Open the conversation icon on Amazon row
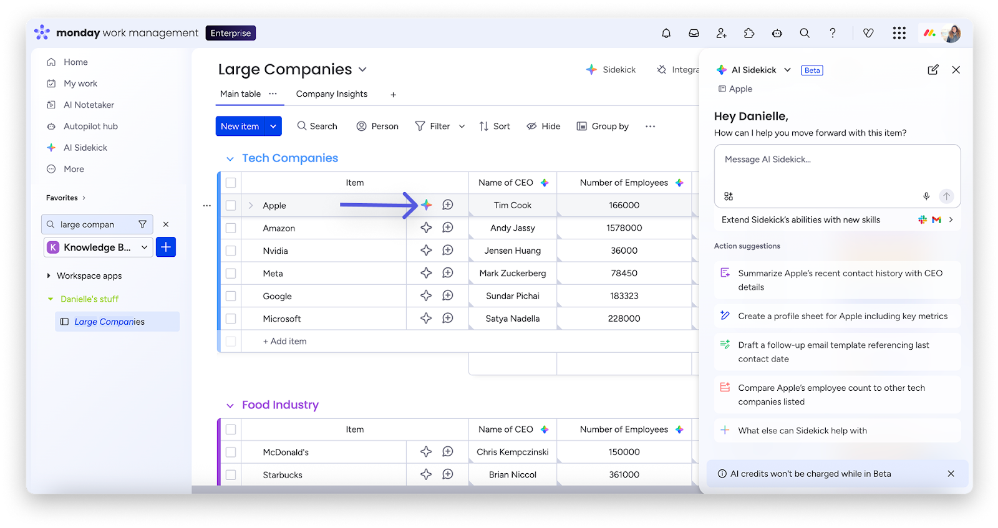The width and height of the screenshot is (998, 528). point(448,228)
